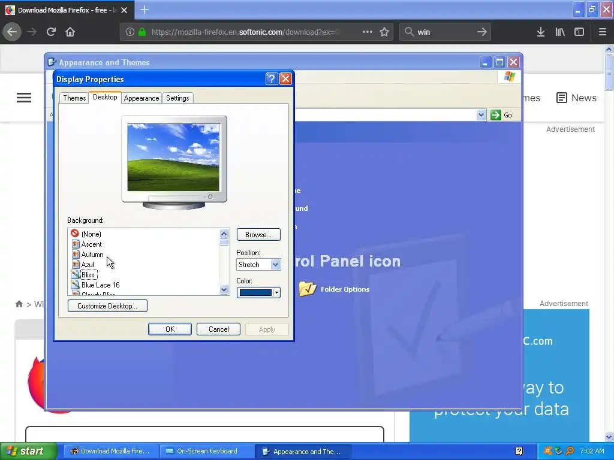
Task: Click Cancel in Display Properties
Action: click(218, 329)
